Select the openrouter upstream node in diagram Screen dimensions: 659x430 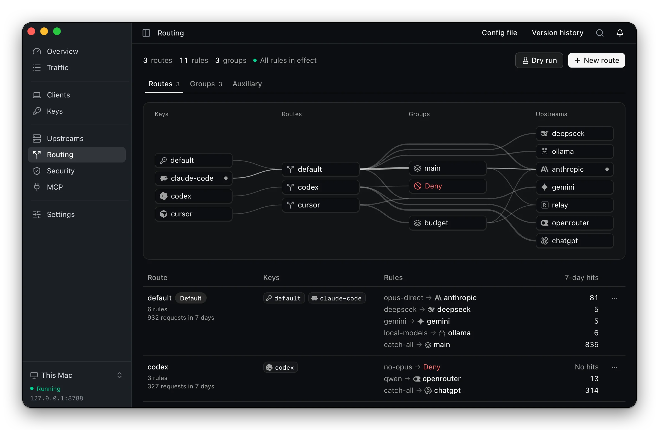(575, 223)
